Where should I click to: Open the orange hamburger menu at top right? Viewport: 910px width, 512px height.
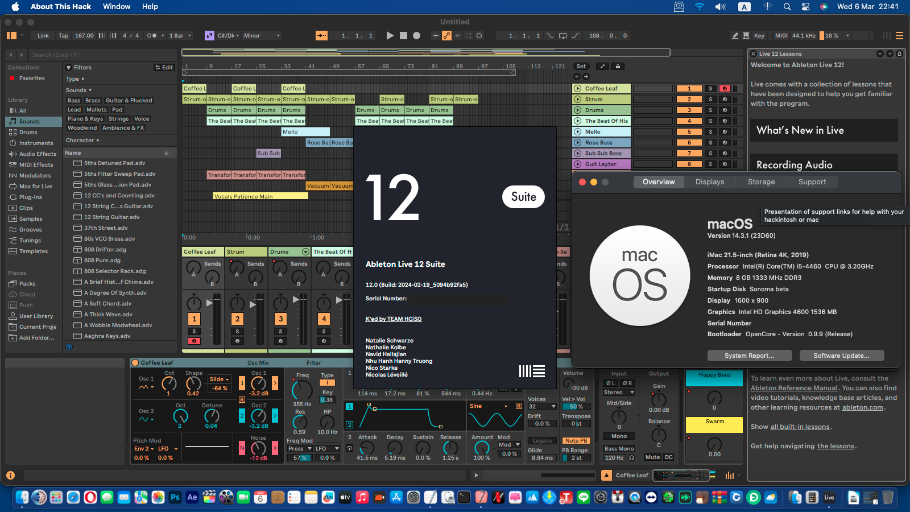(x=899, y=35)
